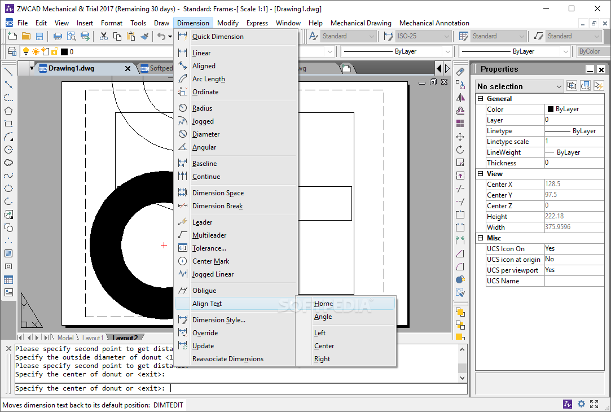Select the Polygon drawing tool

[8, 111]
